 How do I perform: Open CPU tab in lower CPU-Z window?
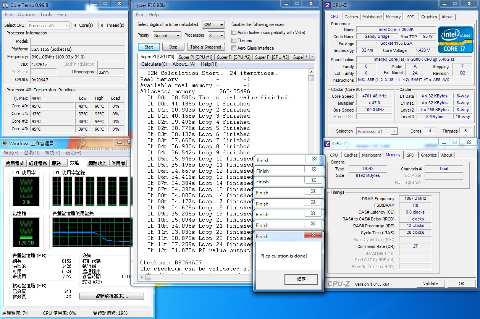coord(334,155)
